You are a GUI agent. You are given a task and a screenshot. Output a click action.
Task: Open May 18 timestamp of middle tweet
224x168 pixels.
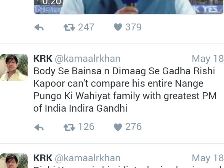point(208,59)
